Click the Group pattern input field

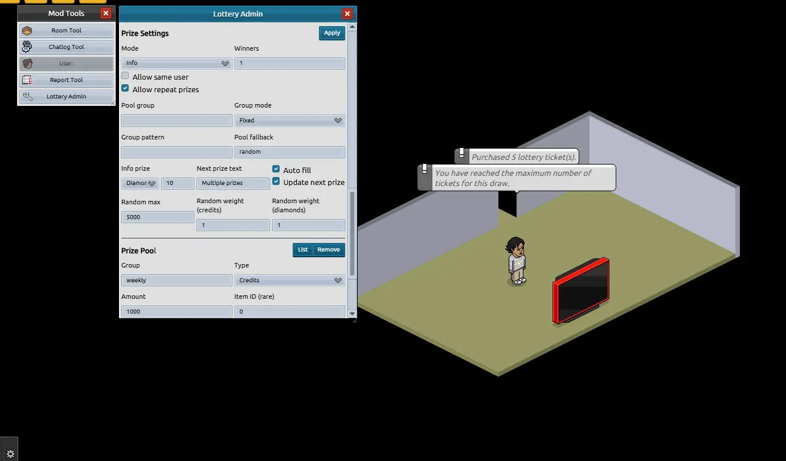(177, 152)
